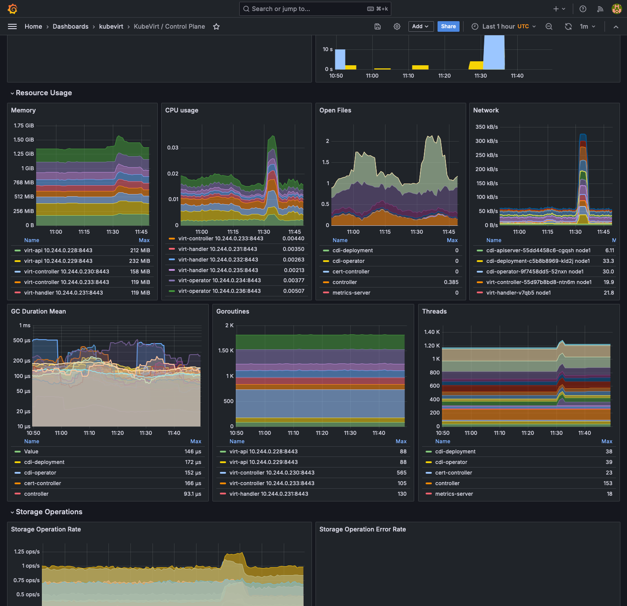Open the CPU usage panel title menu
The width and height of the screenshot is (627, 606).
coord(182,110)
